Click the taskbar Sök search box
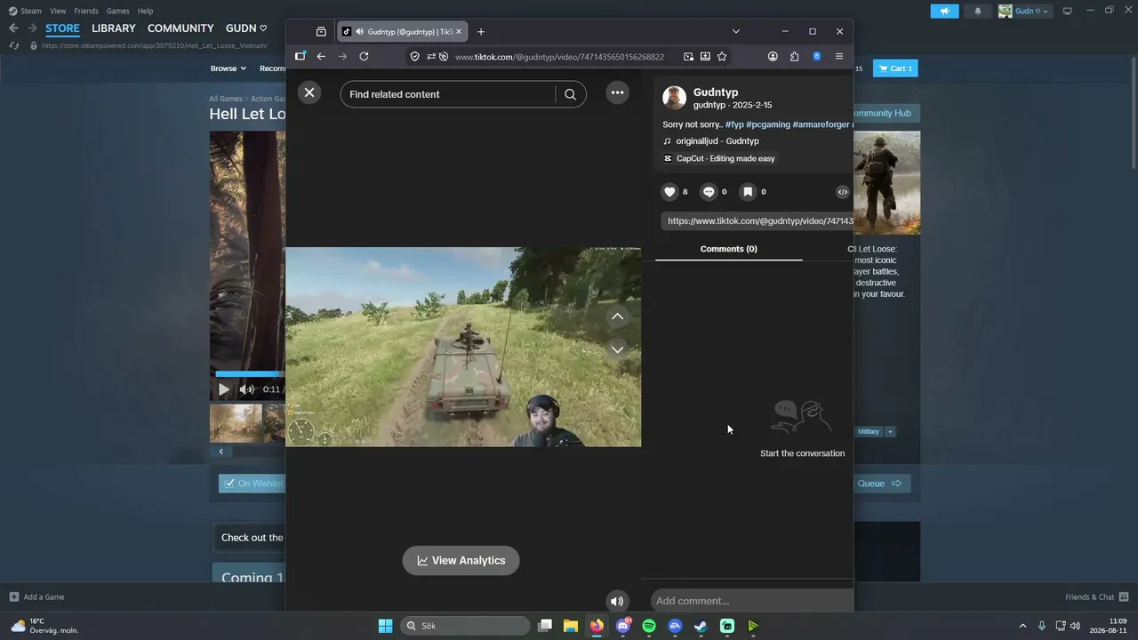Screen dimensions: 1138x640 467,626
